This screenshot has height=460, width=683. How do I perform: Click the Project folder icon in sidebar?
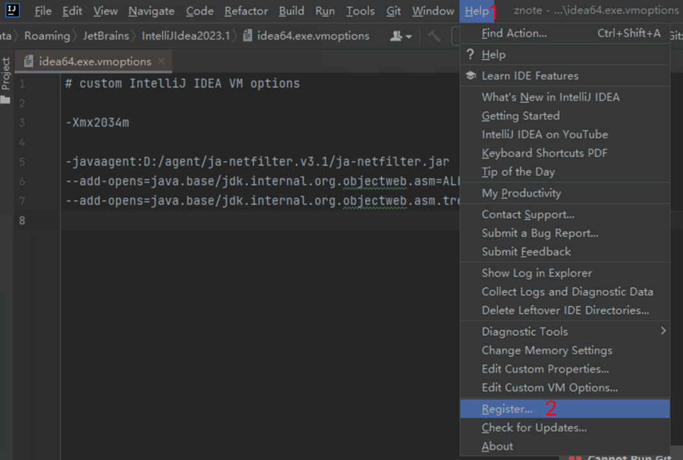click(x=6, y=100)
